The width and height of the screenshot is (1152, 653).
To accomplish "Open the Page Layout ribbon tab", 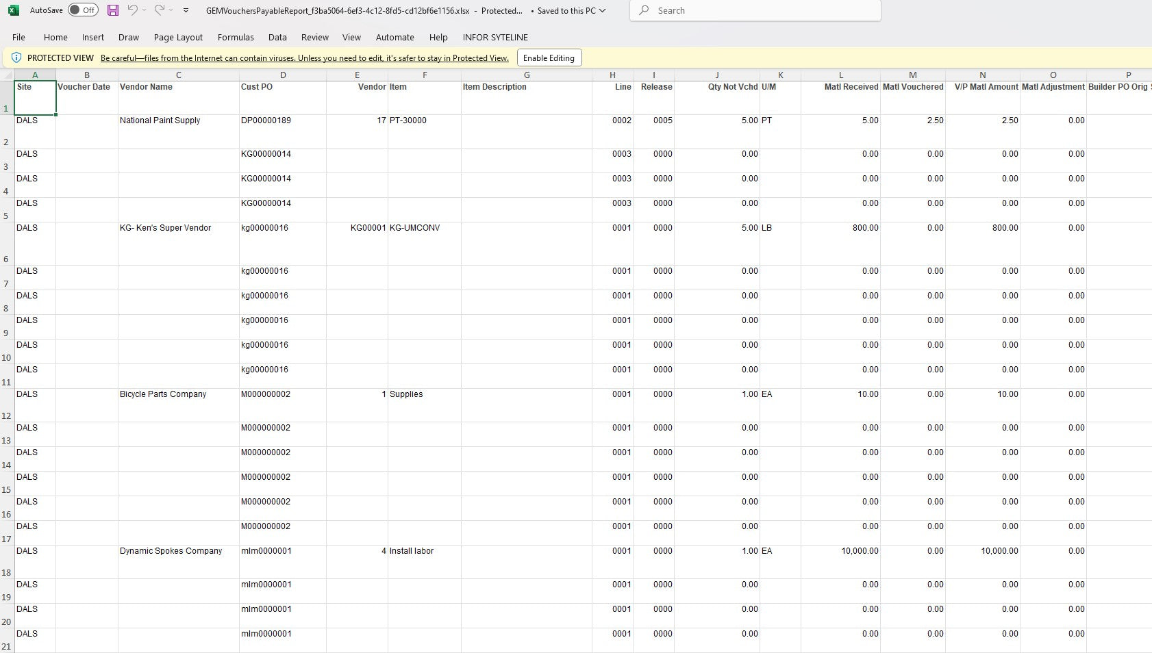I will (178, 37).
